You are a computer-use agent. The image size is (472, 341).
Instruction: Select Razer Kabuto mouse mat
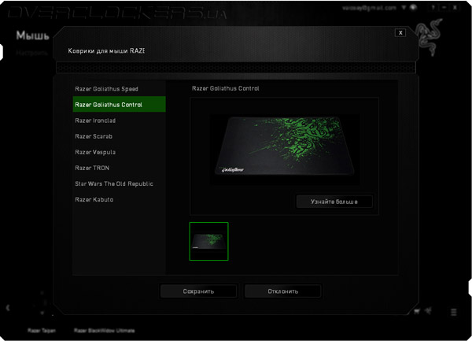(120, 199)
